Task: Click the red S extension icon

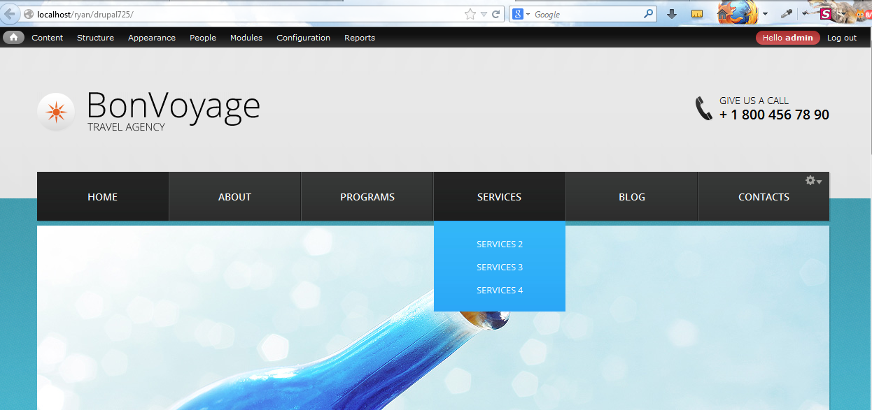Action: click(826, 14)
